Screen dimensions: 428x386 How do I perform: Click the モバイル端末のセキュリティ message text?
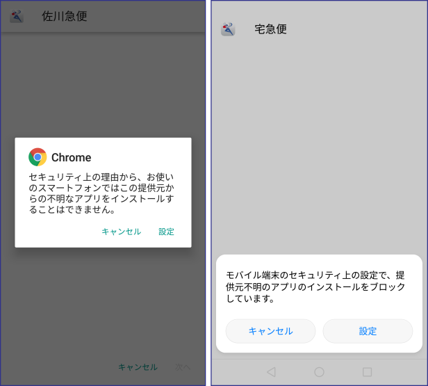click(x=315, y=287)
